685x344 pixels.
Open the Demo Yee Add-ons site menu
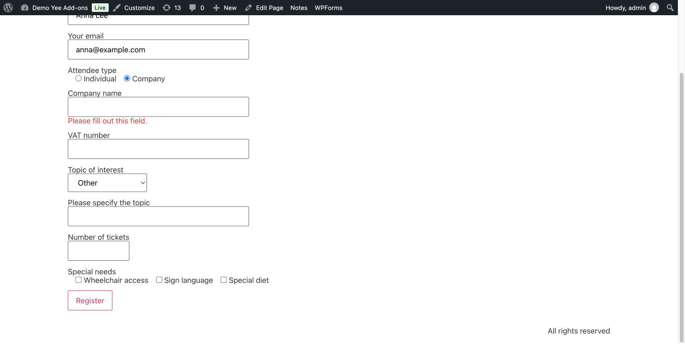tap(60, 8)
